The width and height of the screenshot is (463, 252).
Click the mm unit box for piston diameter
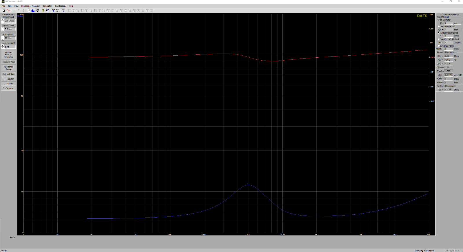(x=458, y=23)
